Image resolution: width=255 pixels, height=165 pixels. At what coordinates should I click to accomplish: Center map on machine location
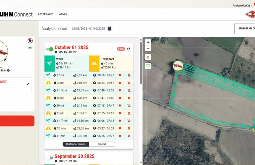click(148, 57)
